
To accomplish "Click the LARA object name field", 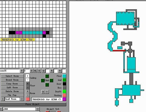I will tap(19, 109).
